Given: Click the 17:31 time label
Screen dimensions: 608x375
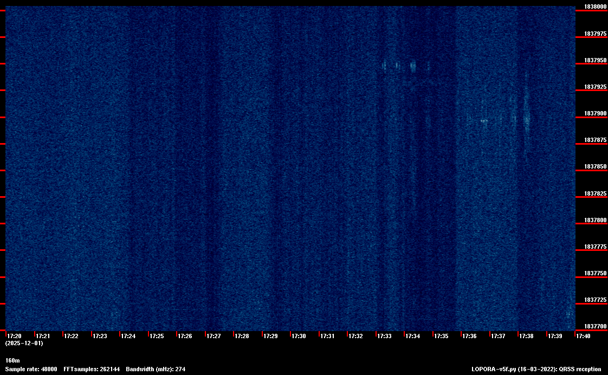Looking at the screenshot, I should pyautogui.click(x=327, y=336).
